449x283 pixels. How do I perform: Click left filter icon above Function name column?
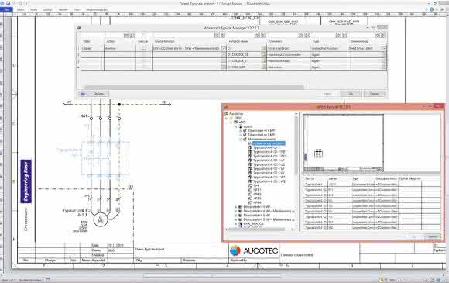257,35
